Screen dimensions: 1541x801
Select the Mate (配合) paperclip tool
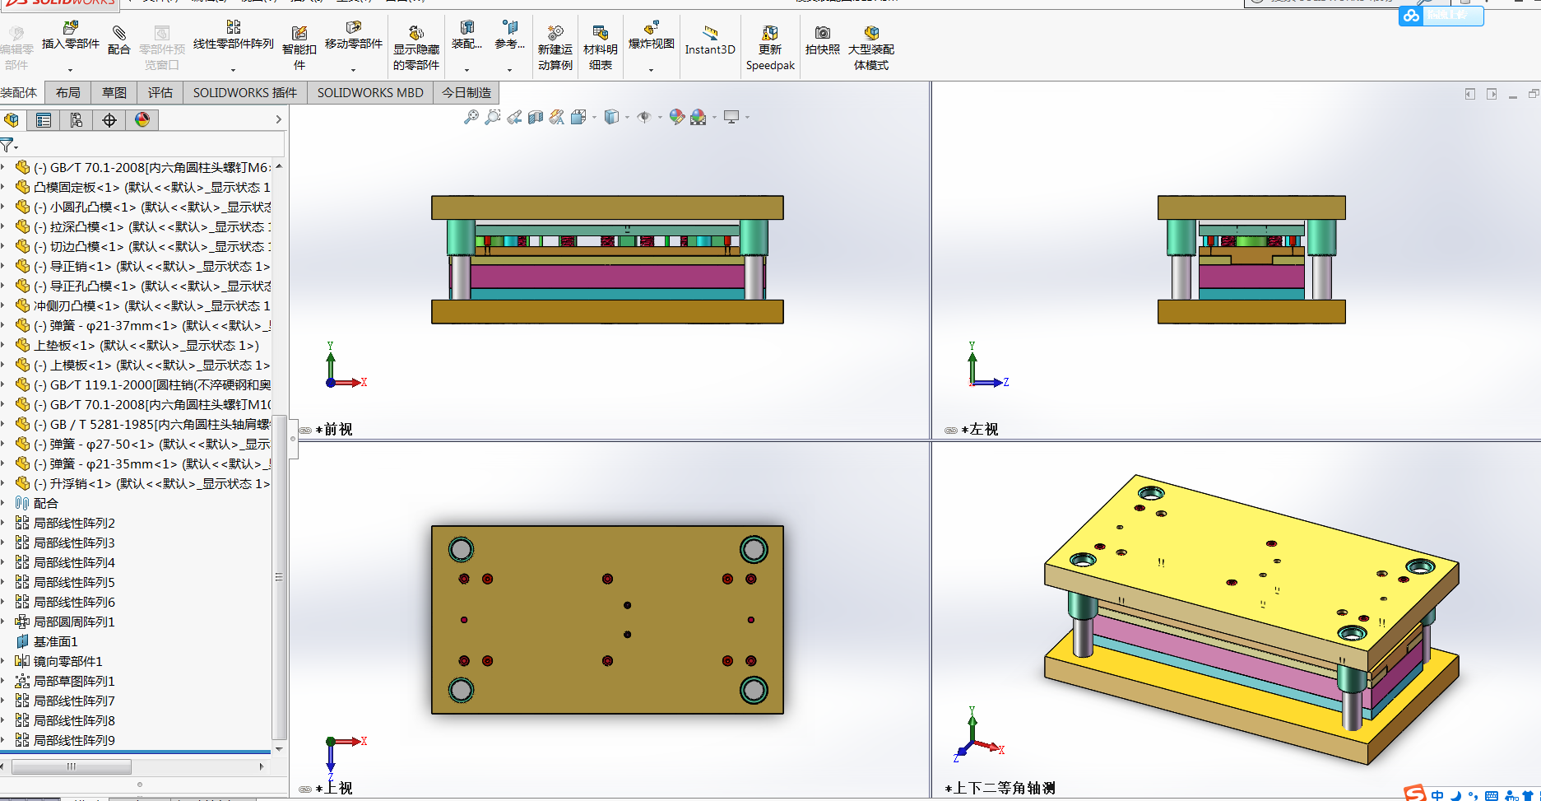(x=119, y=40)
